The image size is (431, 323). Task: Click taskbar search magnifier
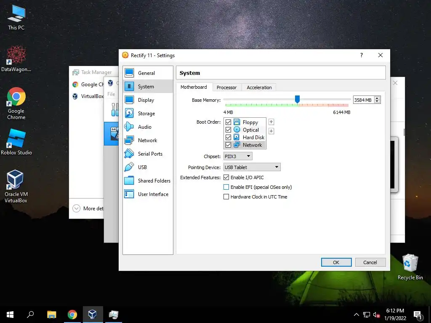pos(30,315)
